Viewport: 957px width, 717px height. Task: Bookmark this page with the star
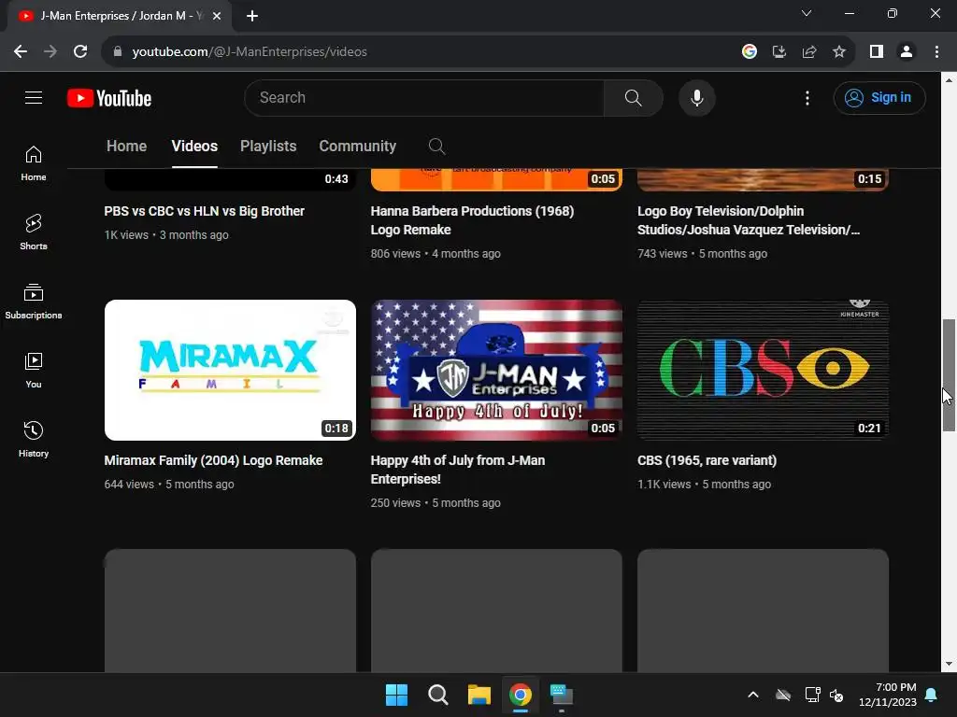(839, 52)
